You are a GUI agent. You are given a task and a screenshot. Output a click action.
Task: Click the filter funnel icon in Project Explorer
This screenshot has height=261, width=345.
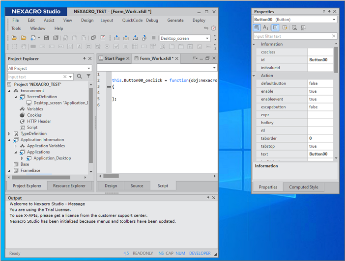88,77
